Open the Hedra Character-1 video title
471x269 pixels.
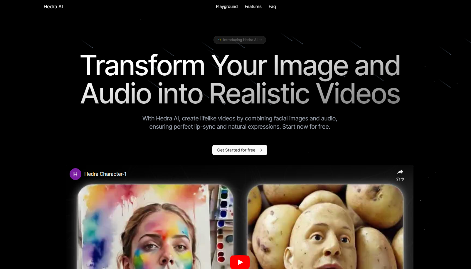point(105,174)
